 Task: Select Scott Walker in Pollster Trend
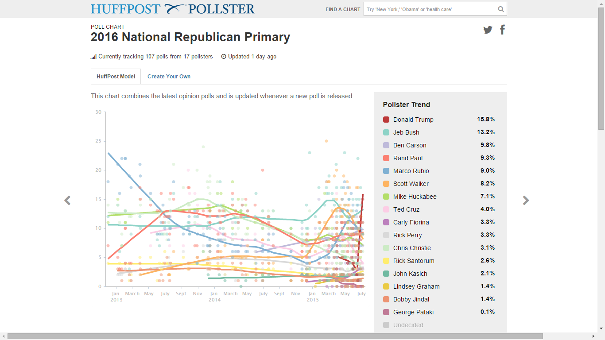(411, 184)
